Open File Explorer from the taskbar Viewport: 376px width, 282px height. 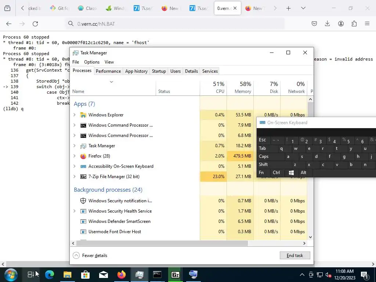click(x=68, y=275)
